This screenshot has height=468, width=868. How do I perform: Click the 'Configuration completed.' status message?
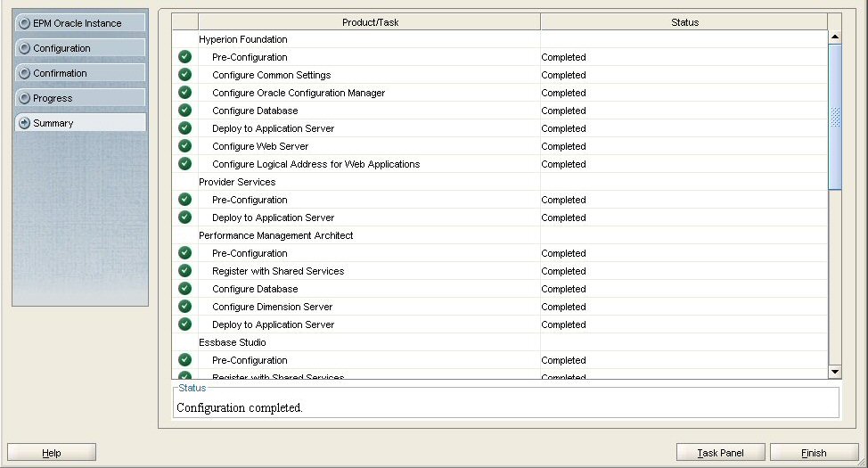click(x=240, y=407)
